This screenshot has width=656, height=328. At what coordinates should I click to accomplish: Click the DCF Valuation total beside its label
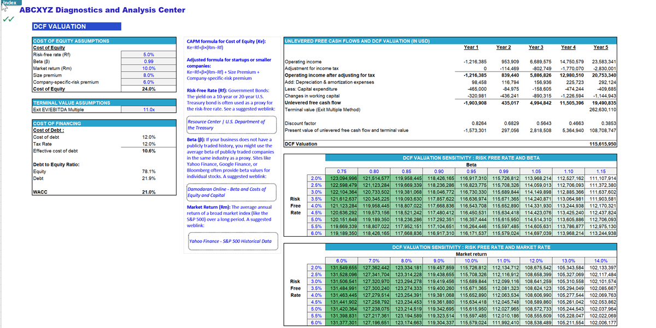pyautogui.click(x=603, y=144)
